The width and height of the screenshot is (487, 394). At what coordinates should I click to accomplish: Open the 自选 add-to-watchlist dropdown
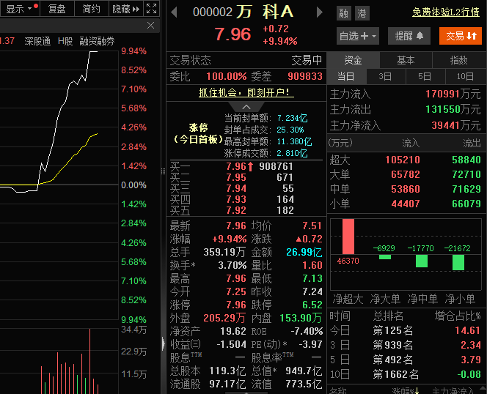pyautogui.click(x=358, y=36)
